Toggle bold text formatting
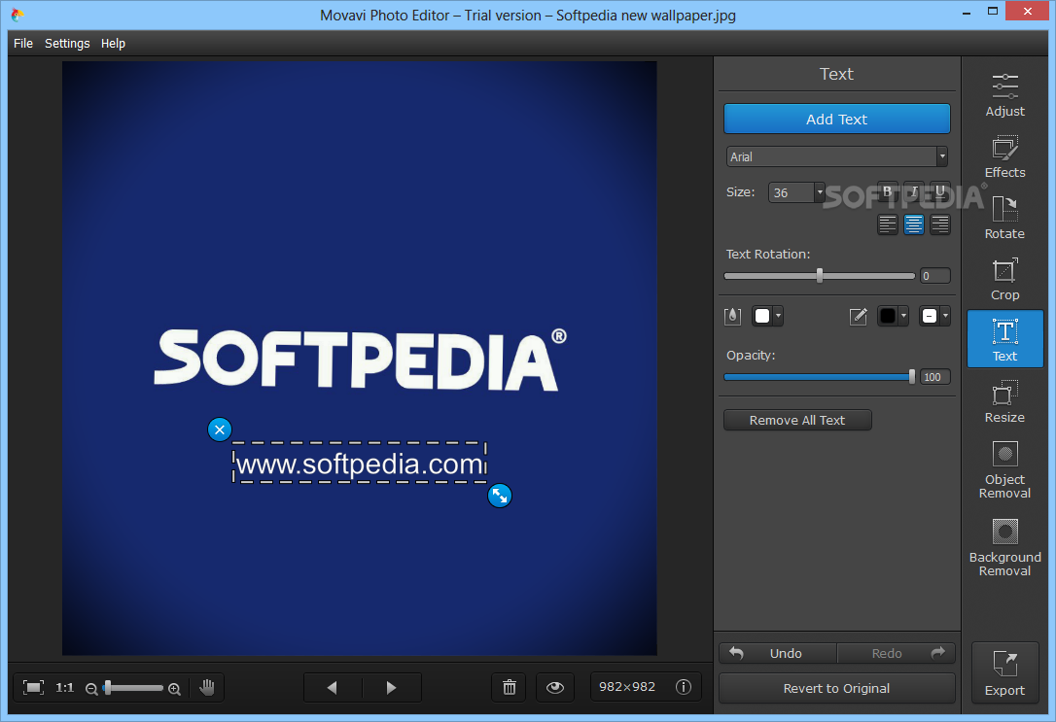Image resolution: width=1056 pixels, height=722 pixels. 888,191
